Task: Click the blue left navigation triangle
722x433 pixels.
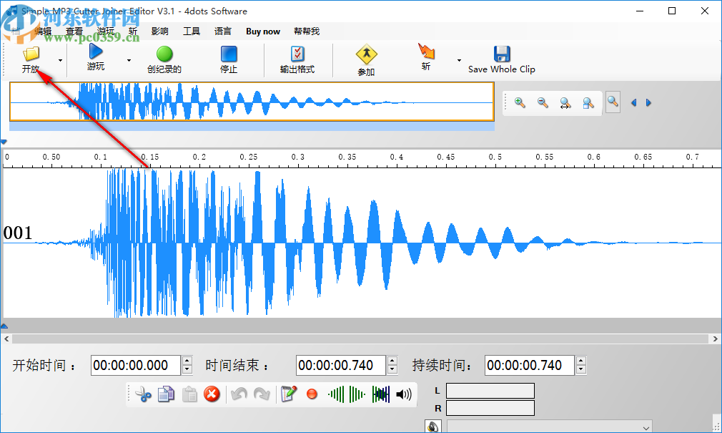Action: [633, 102]
